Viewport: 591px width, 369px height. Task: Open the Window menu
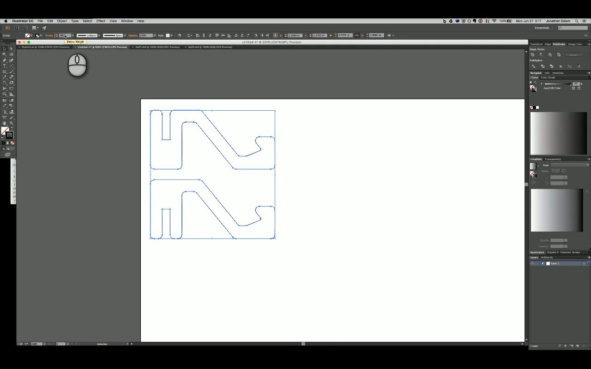point(127,21)
